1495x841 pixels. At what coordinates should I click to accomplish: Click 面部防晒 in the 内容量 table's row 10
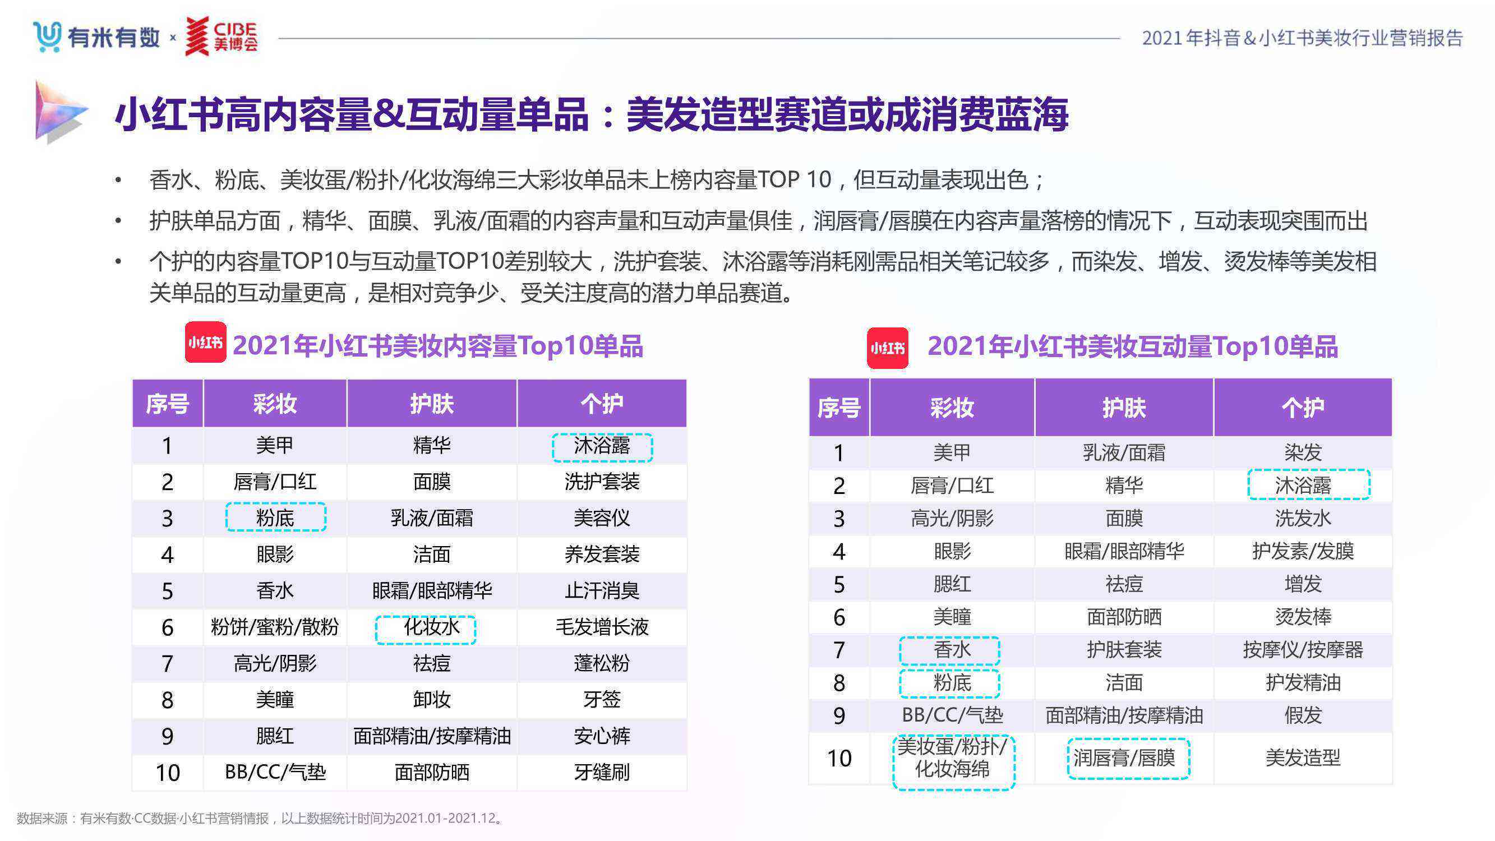click(x=432, y=773)
